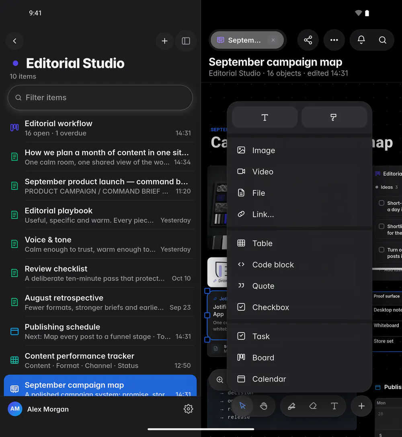Open the more options ellipsis menu
The width and height of the screenshot is (402, 437).
click(x=334, y=40)
